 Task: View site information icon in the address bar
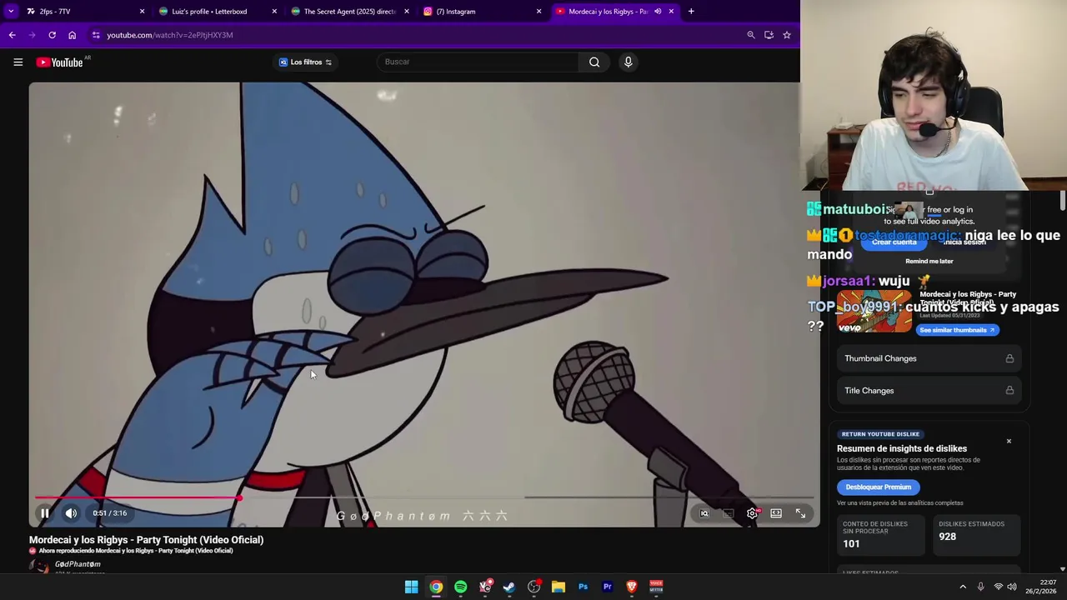click(96, 35)
